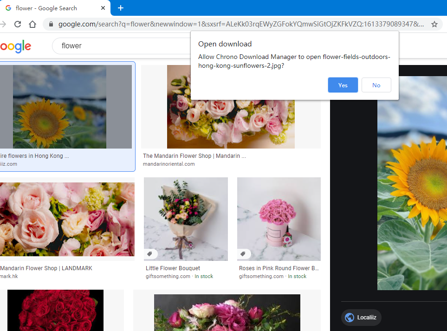Click the product tag icon on Roses in Pink
The height and width of the screenshot is (331, 447).
(243, 254)
